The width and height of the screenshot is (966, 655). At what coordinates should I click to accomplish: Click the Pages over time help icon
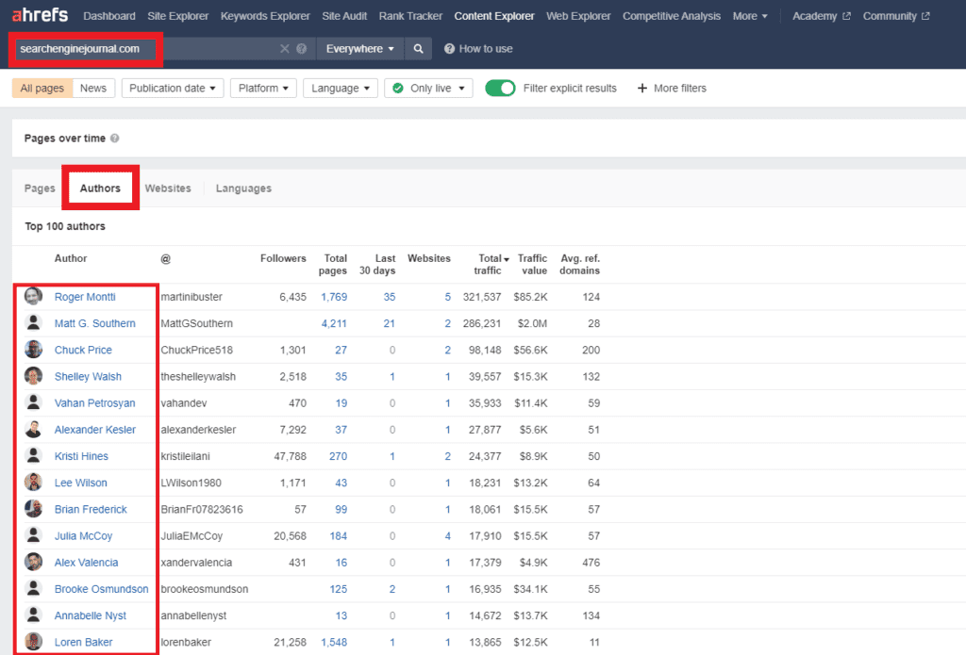[x=114, y=139]
